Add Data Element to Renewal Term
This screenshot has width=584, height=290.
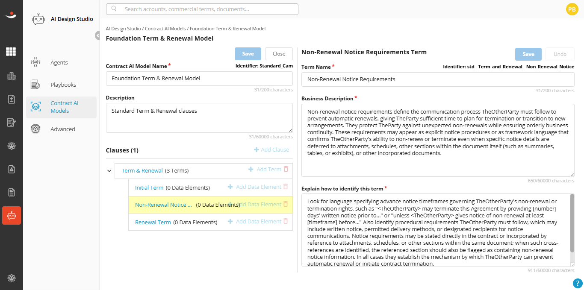tap(254, 221)
